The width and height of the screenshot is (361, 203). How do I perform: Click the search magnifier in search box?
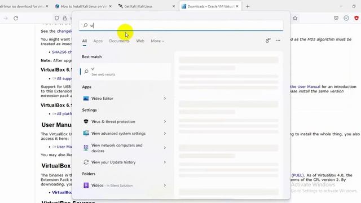tap(85, 25)
